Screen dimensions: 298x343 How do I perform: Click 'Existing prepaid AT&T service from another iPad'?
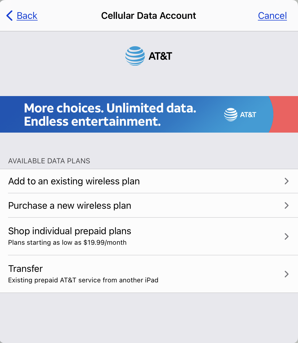pyautogui.click(x=83, y=280)
